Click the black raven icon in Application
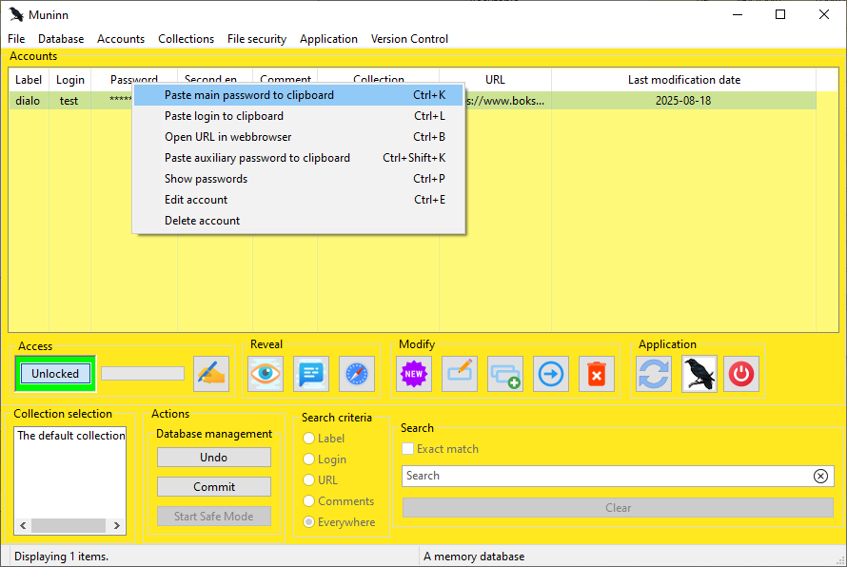 (x=699, y=374)
